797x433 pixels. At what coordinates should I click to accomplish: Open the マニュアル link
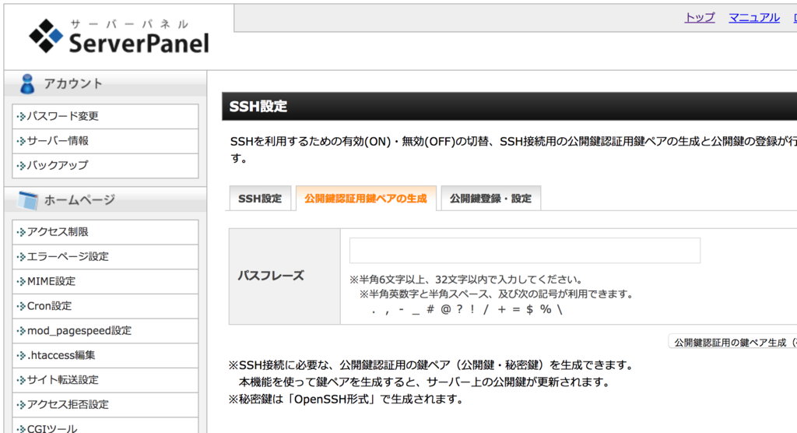point(754,18)
